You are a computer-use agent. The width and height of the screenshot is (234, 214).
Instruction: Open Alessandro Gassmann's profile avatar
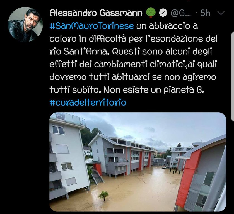click(x=25, y=24)
